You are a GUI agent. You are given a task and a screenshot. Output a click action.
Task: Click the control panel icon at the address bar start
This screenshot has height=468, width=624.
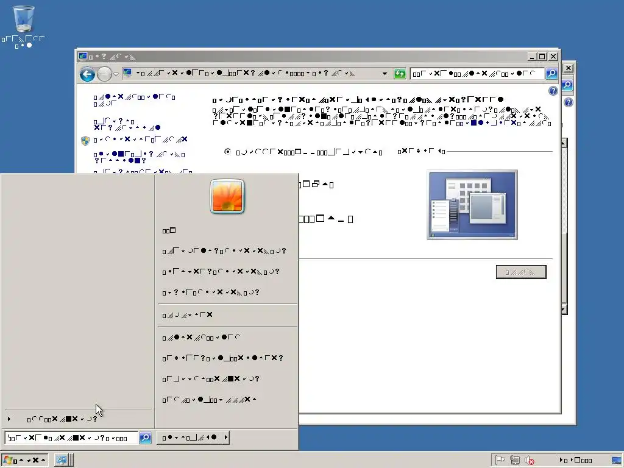click(x=127, y=73)
